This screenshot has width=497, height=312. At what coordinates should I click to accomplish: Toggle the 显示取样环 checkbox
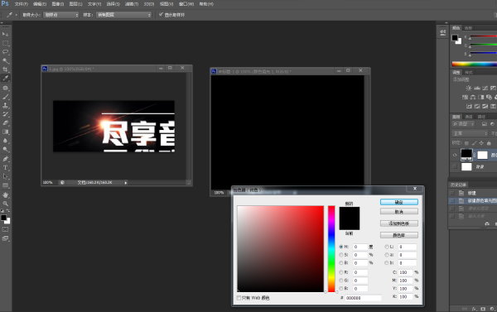161,15
